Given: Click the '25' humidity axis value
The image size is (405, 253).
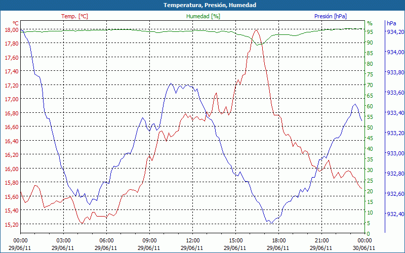Looking at the screenshot, I should tap(370, 181).
